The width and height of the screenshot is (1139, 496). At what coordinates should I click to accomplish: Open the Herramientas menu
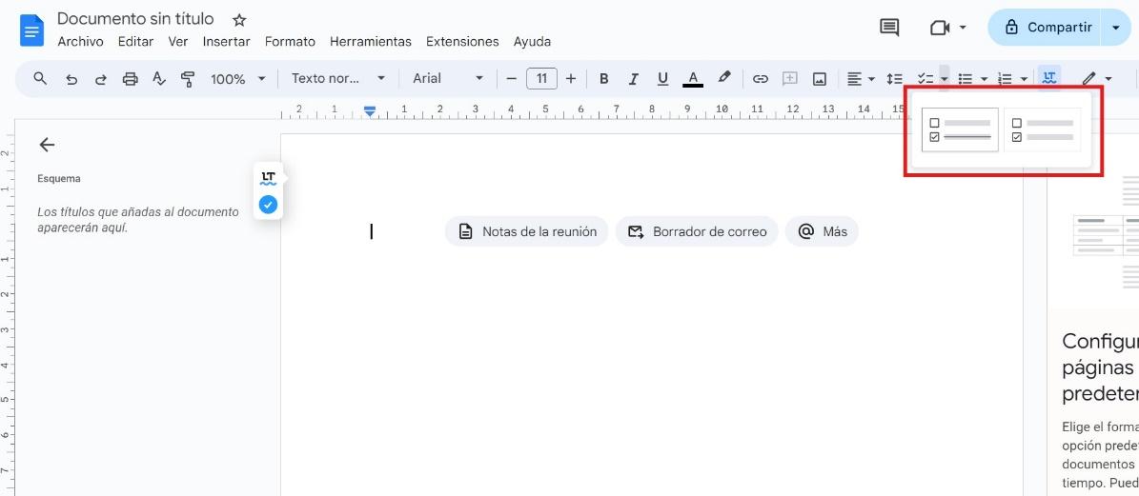(371, 41)
